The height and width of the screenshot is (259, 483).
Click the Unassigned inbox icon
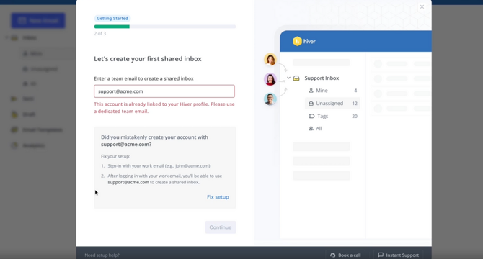click(311, 103)
